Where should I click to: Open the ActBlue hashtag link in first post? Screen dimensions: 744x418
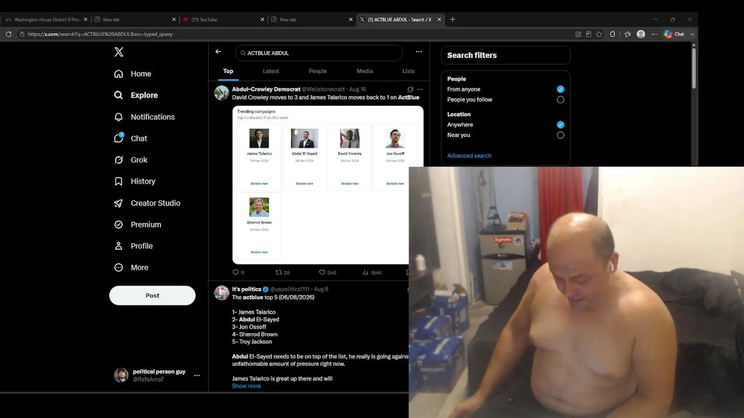coord(409,98)
